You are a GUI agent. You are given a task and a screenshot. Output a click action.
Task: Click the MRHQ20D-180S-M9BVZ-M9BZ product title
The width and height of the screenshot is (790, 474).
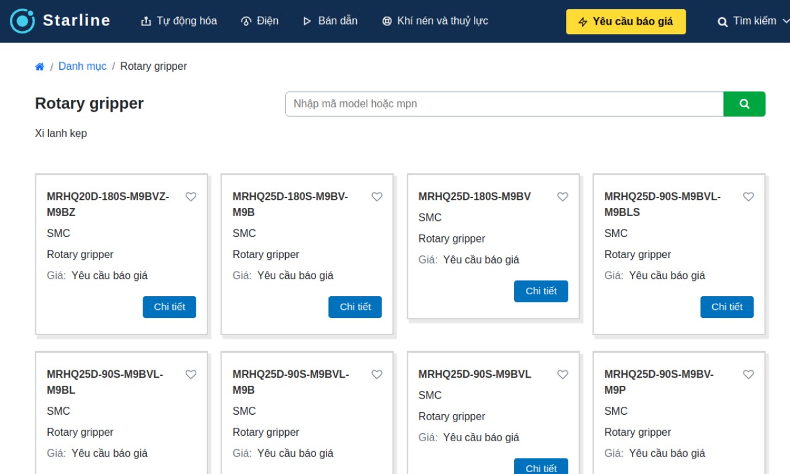coord(108,204)
